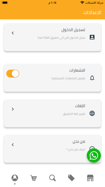Viewport: 105px width, 187px height.
Task: Open the search magnifier tab
Action: click(x=52, y=178)
